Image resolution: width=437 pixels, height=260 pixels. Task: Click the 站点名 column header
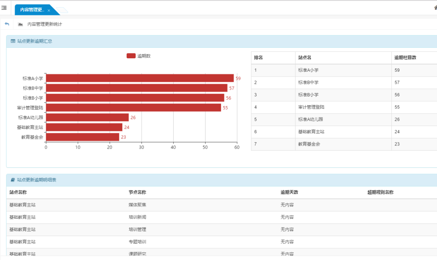(x=305, y=58)
